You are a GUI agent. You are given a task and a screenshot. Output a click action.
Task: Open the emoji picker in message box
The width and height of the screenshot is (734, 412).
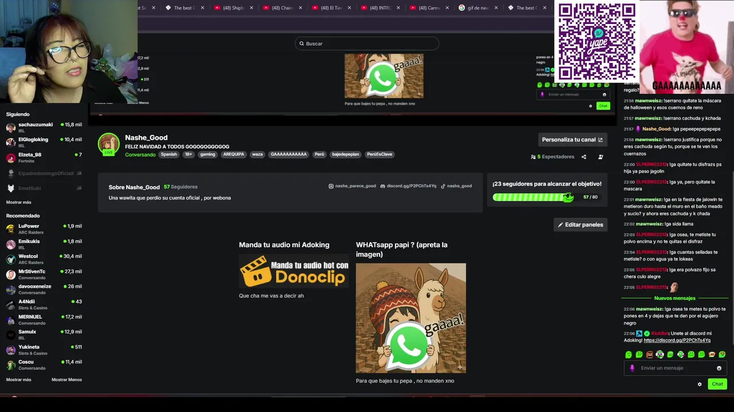coord(719,368)
